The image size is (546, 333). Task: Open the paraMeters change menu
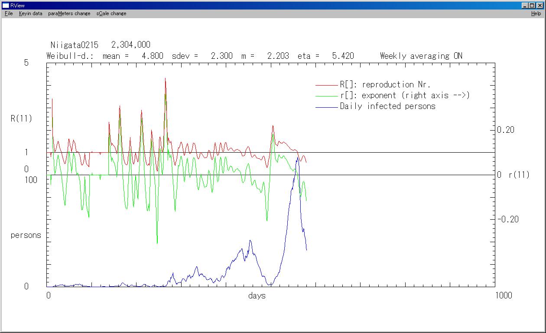(69, 13)
